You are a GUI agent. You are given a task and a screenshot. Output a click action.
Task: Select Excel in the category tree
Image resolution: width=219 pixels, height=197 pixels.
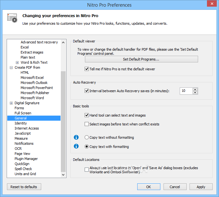coord(25,47)
